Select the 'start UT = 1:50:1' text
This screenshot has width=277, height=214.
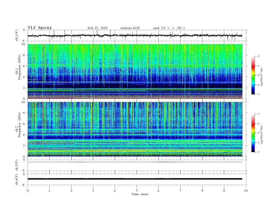(x=169, y=28)
